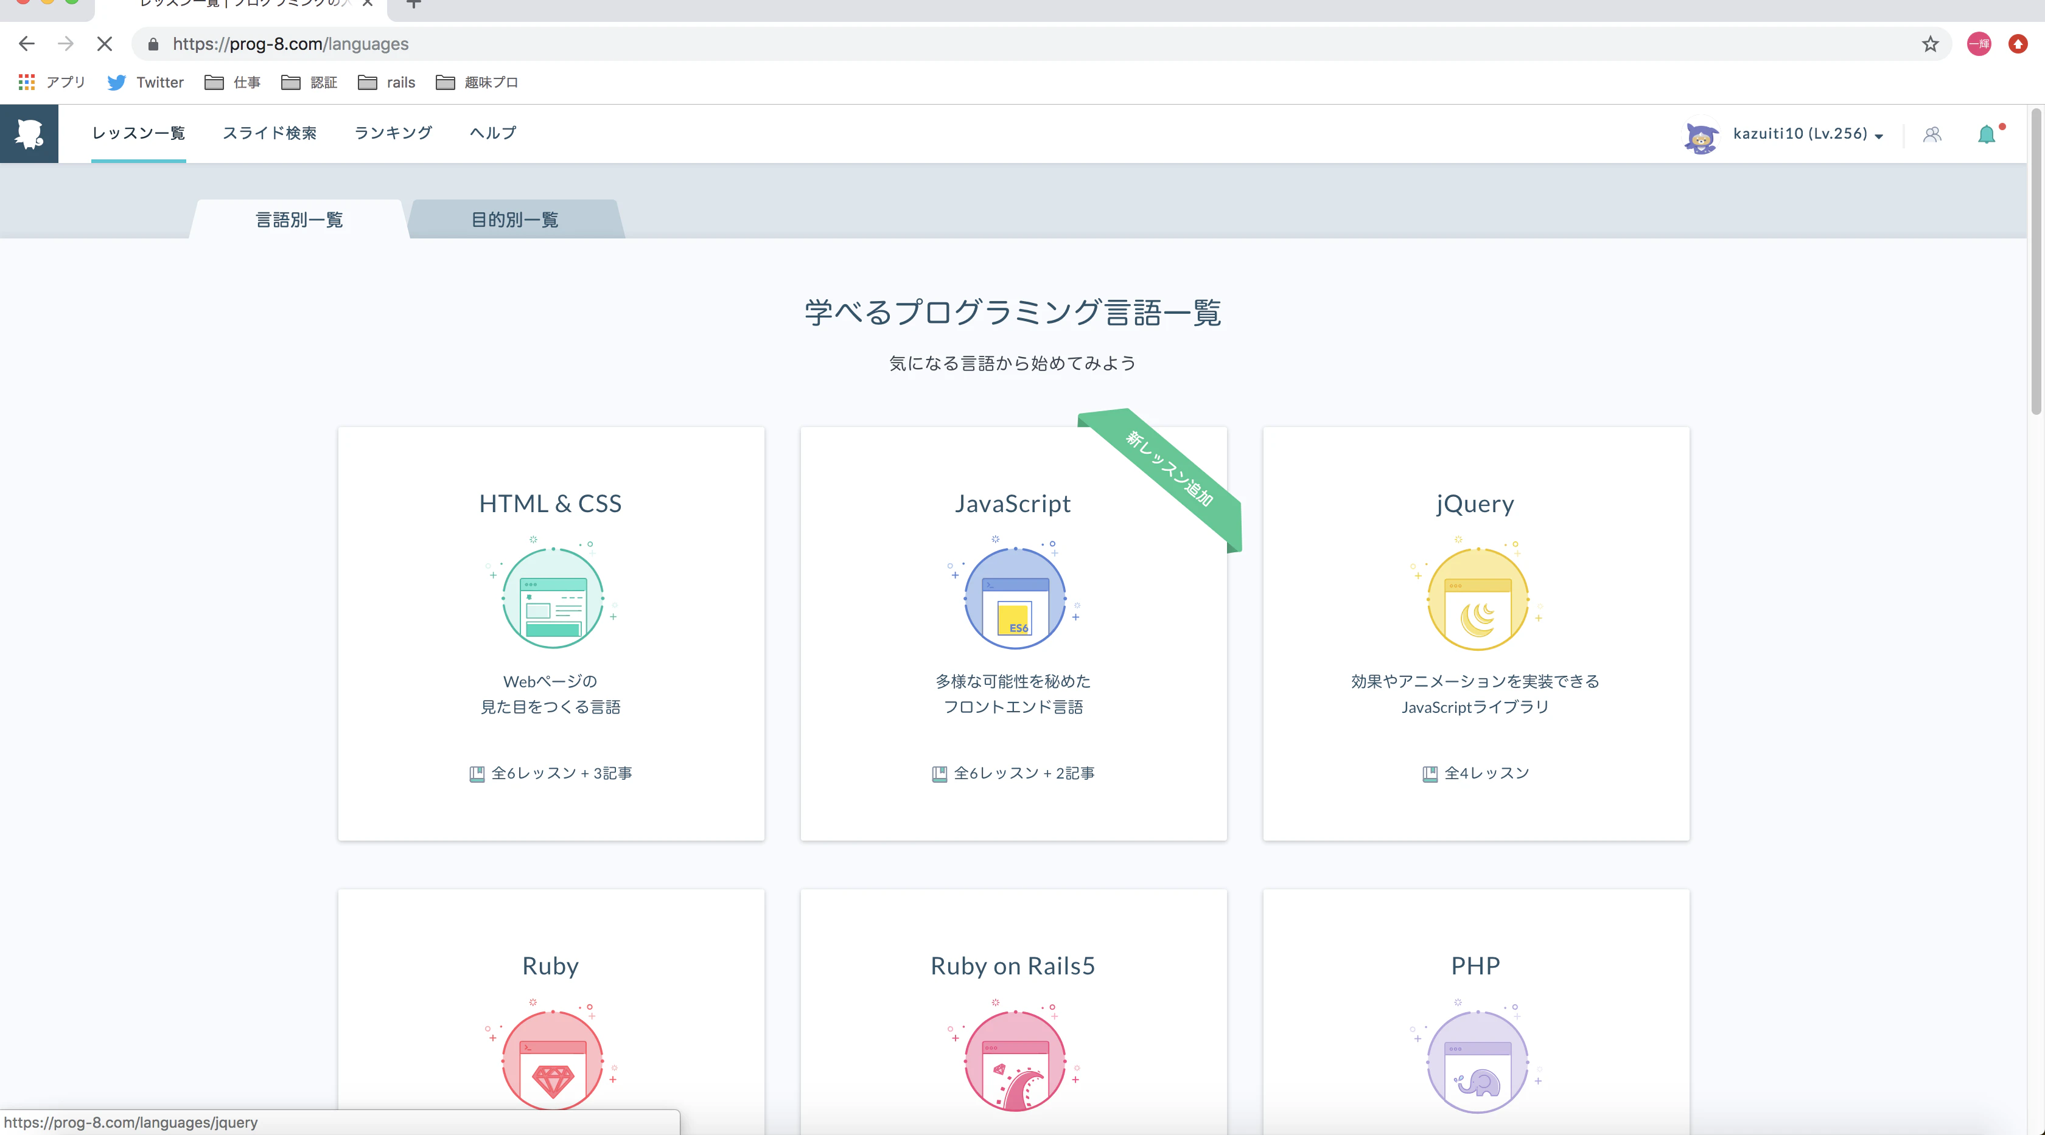
Task: Stop page loading with the X button
Action: (105, 44)
